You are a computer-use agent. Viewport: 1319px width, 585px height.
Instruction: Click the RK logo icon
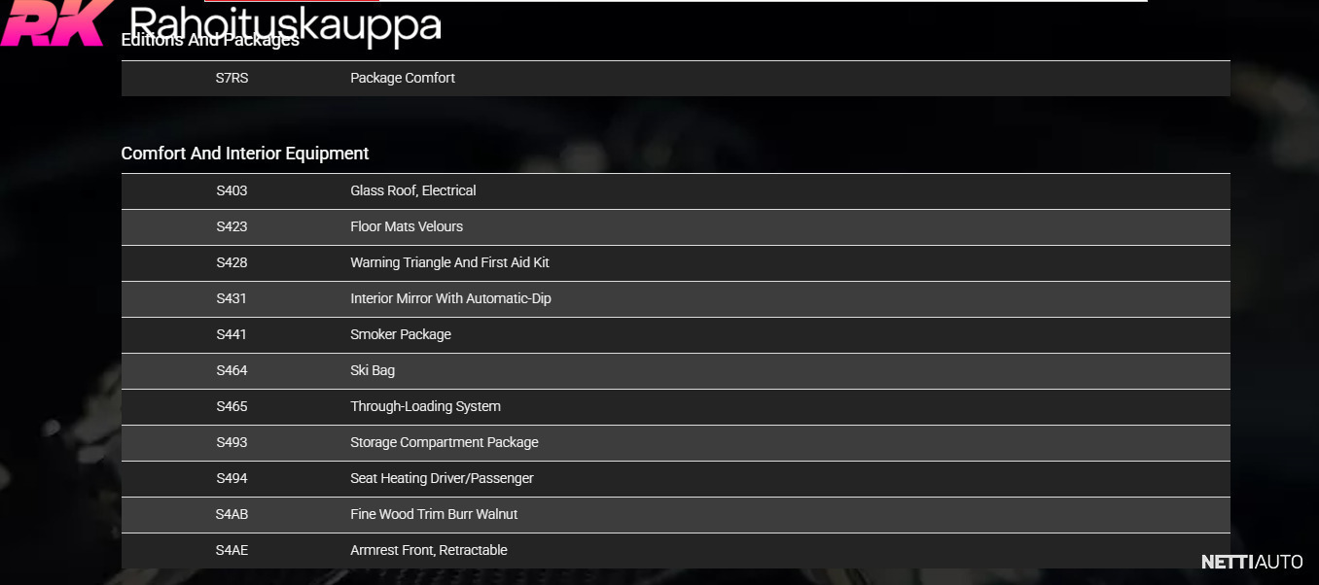(x=53, y=23)
